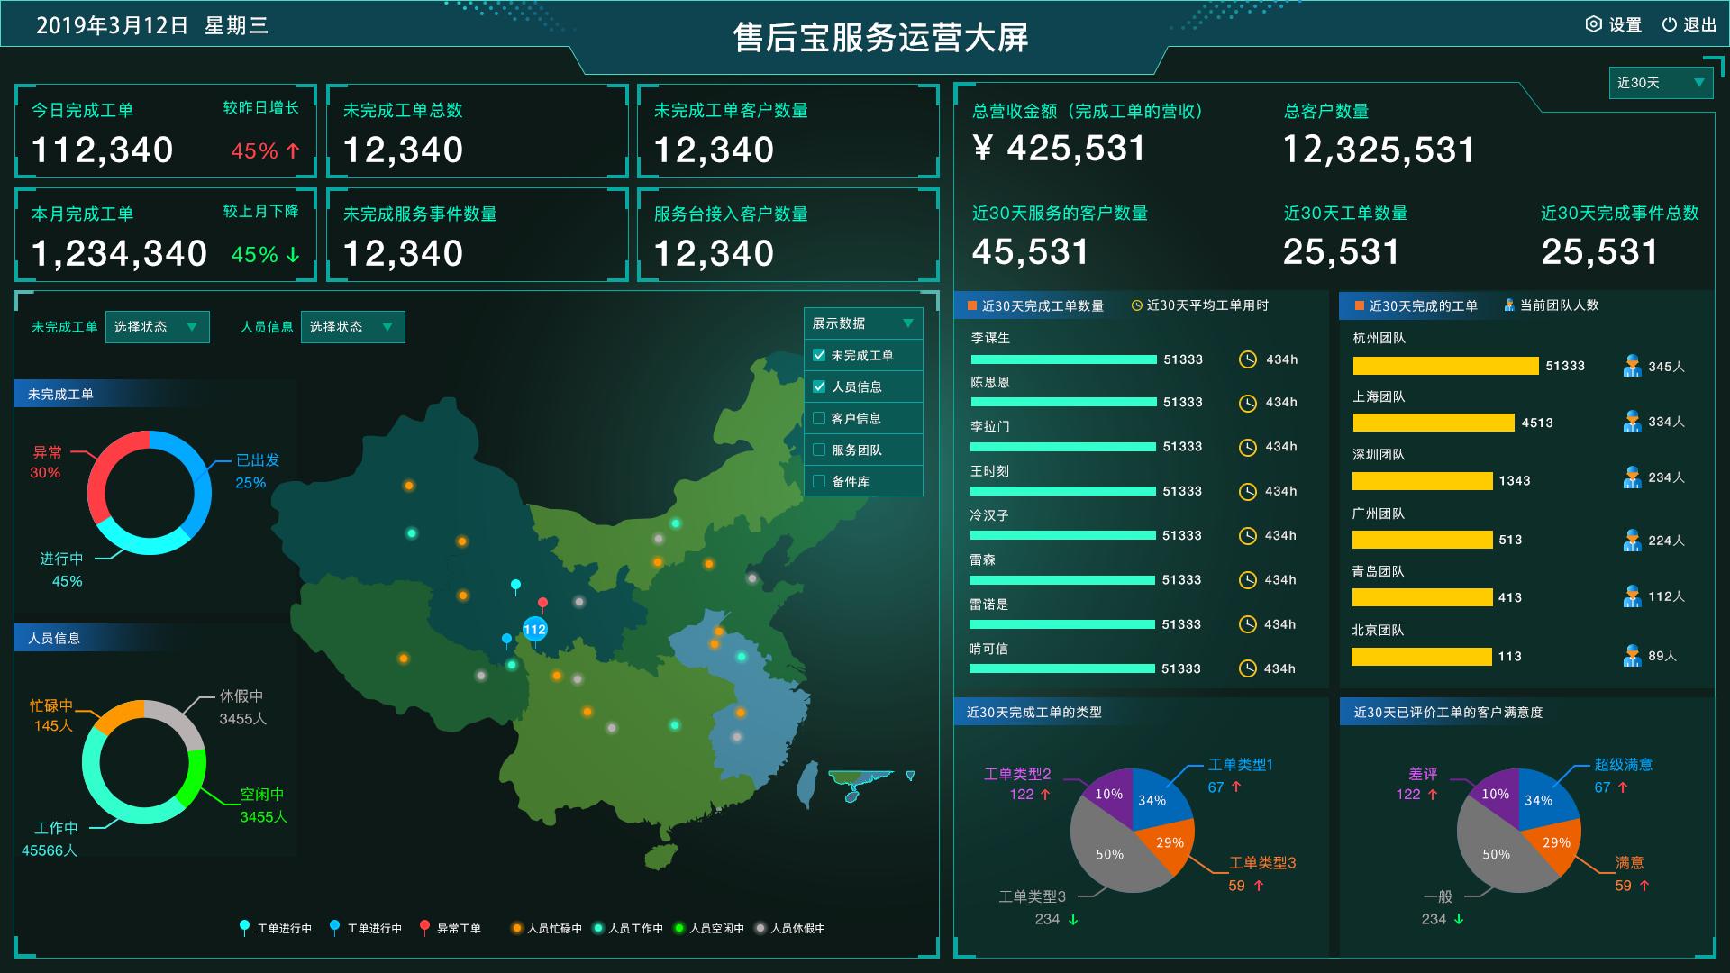Click the 未完成服务事件数量 stat card
Screen dimensions: 1730x973
pyautogui.click(x=478, y=235)
